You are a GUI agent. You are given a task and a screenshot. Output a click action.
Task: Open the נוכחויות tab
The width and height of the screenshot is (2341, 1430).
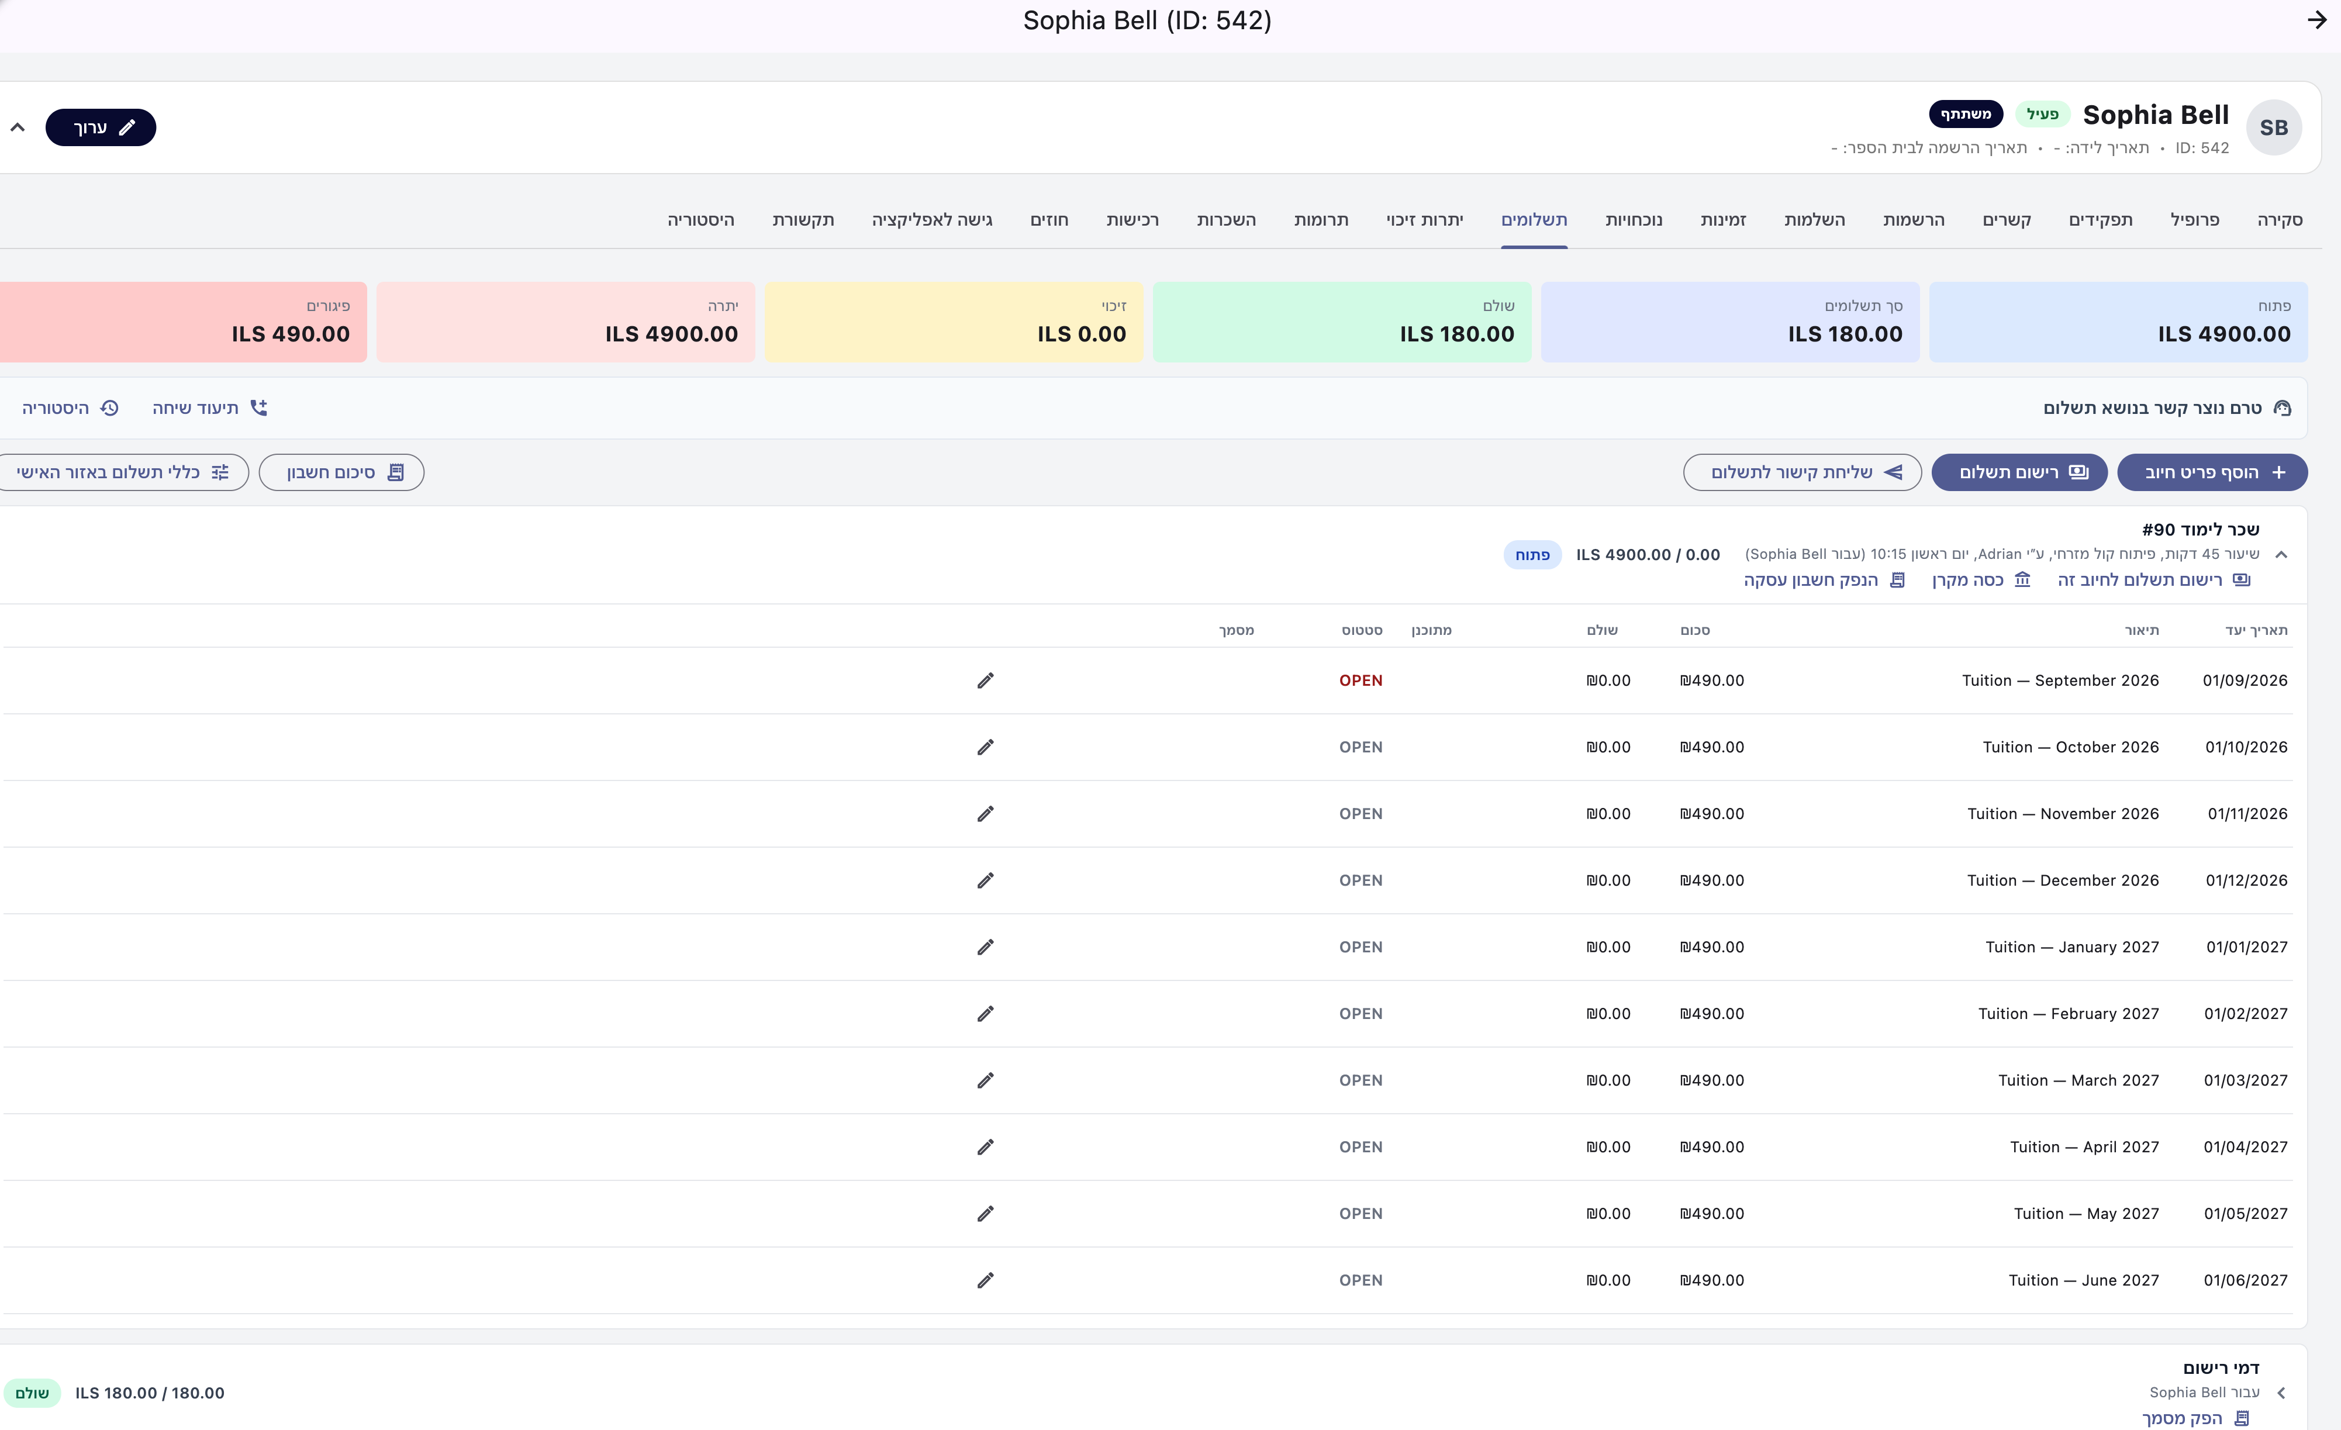tap(1633, 220)
